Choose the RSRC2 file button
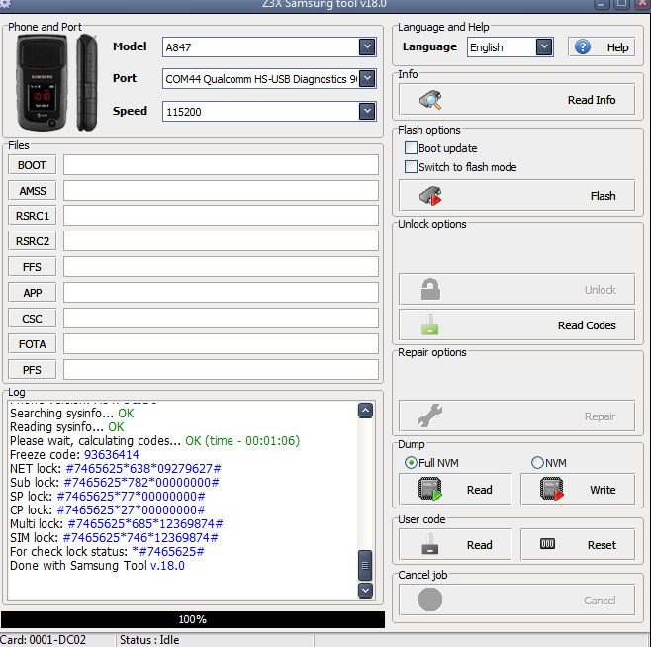 [32, 241]
